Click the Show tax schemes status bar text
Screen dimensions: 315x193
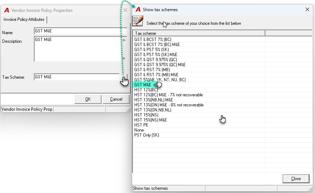[150, 188]
